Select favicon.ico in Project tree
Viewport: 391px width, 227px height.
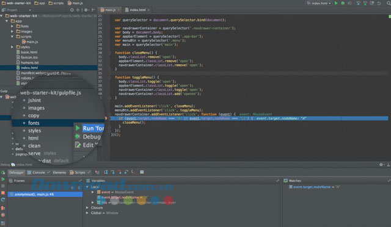27,57
